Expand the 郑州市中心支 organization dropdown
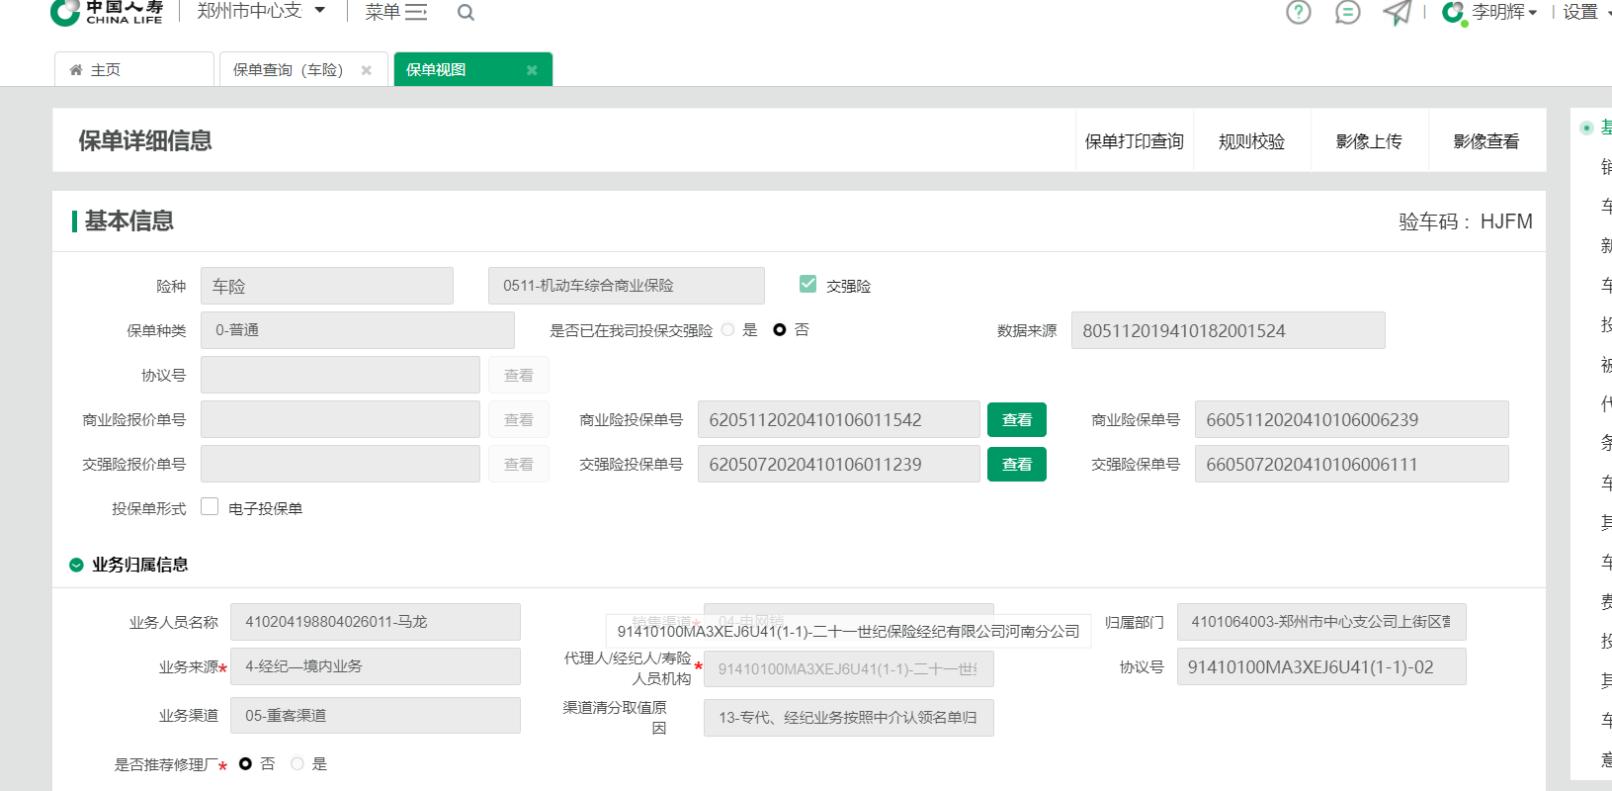 coord(319,11)
